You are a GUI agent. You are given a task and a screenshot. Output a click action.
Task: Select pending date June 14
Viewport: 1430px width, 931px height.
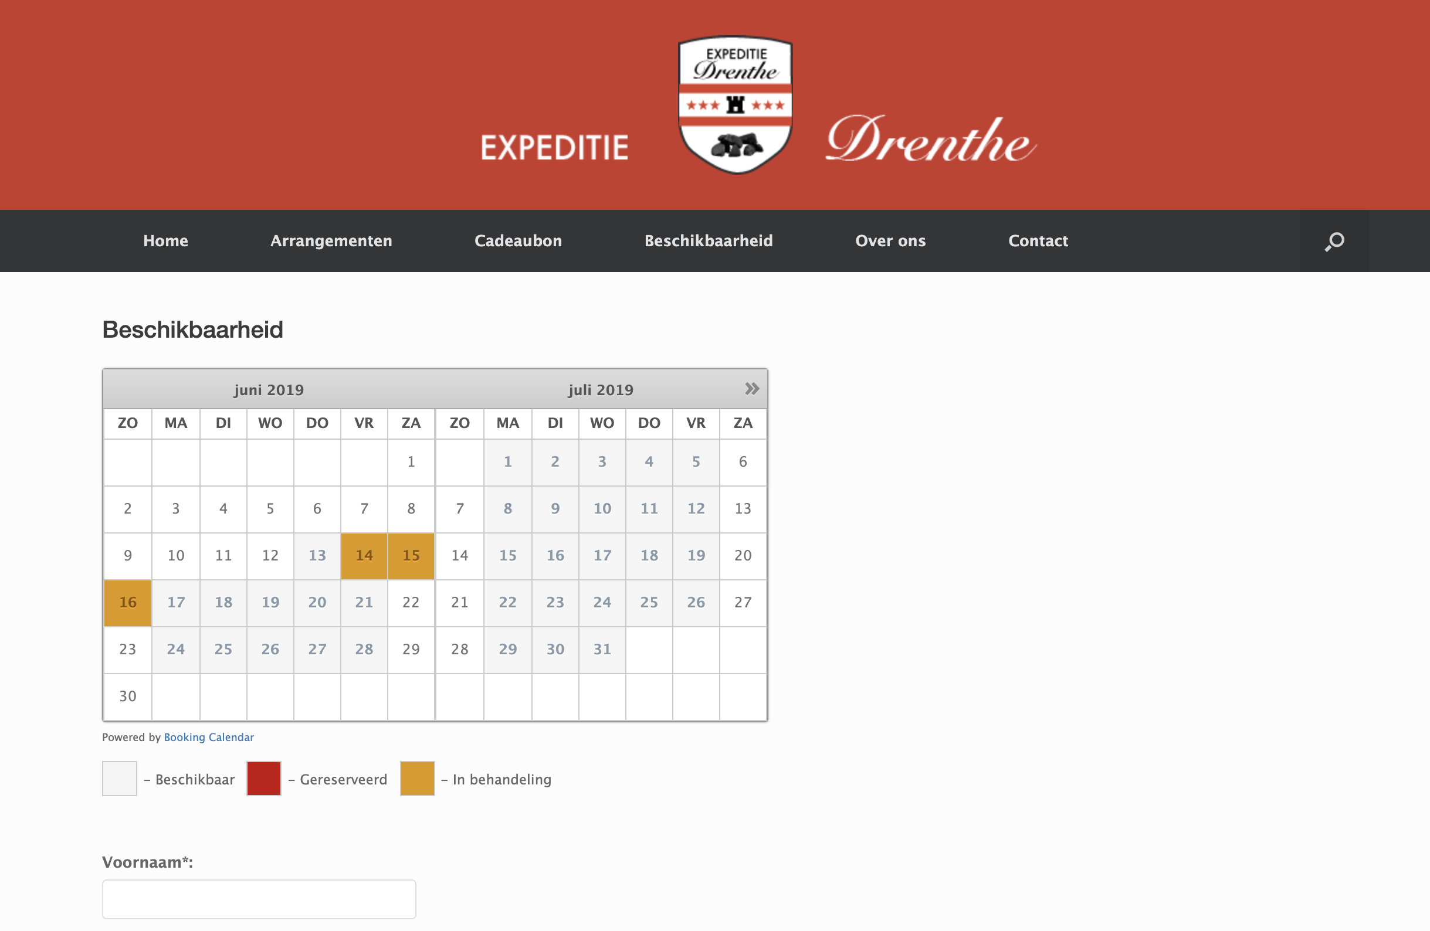tap(364, 556)
